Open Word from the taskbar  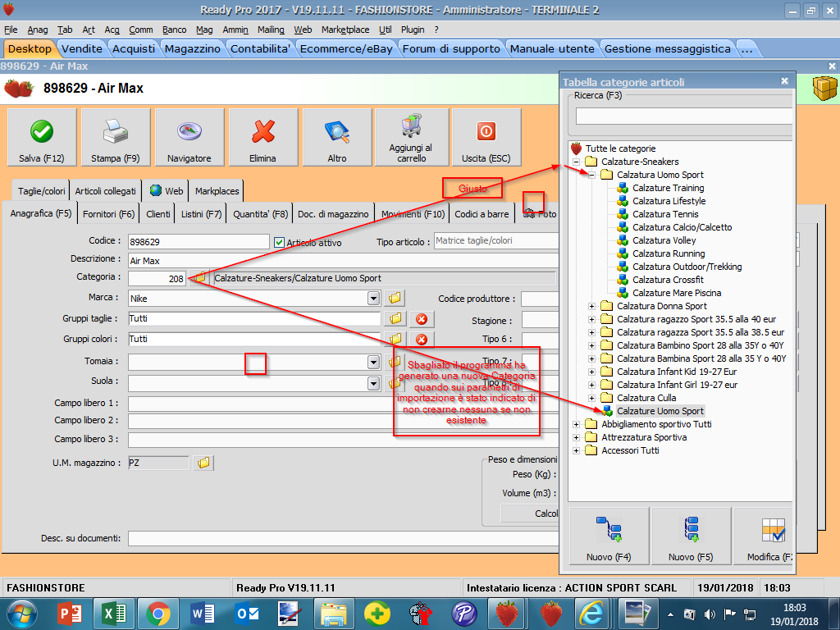tap(203, 614)
